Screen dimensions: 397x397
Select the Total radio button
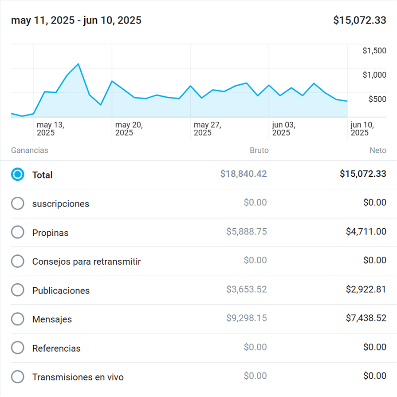18,175
